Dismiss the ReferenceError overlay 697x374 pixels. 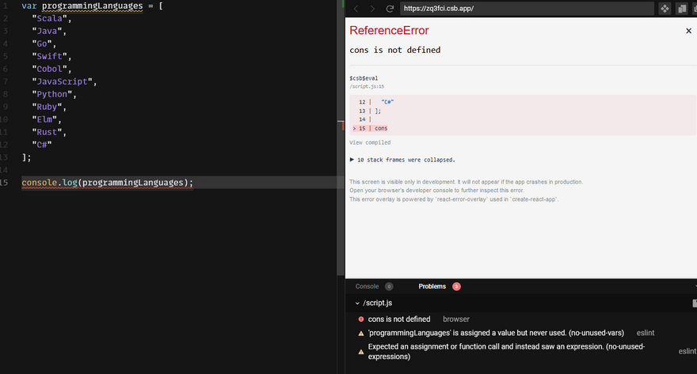coord(687,31)
